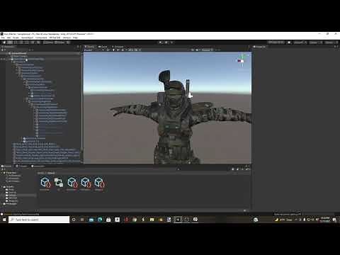Open the Layout dropdown
Viewport: 340px width, 255px height.
click(331, 42)
